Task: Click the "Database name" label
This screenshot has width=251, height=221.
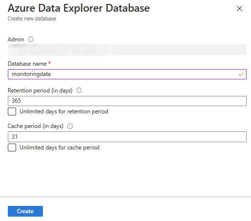Action: click(27, 64)
